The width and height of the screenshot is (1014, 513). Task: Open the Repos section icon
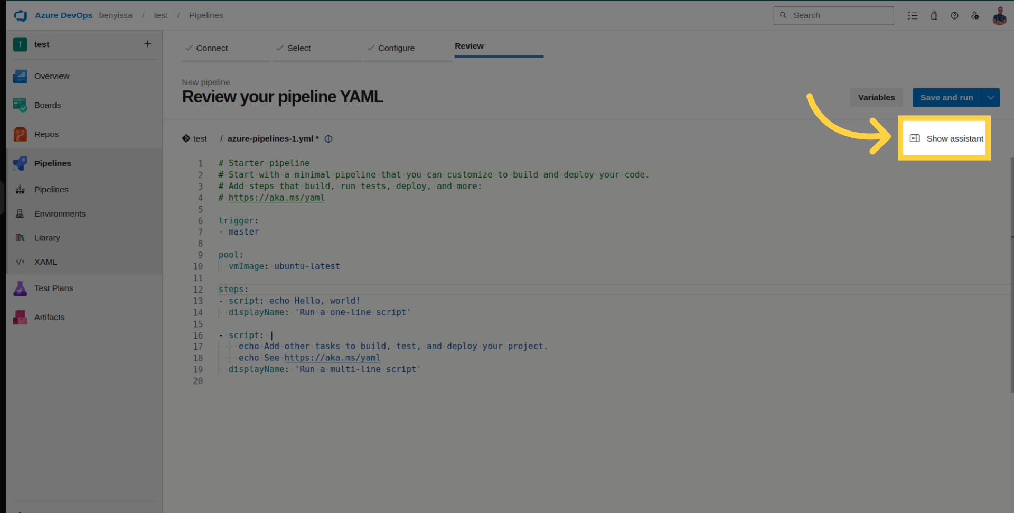[x=20, y=134]
